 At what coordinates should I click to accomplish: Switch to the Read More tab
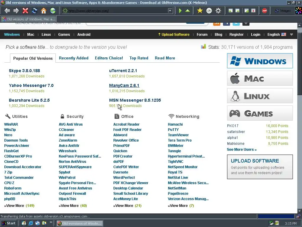(165, 58)
